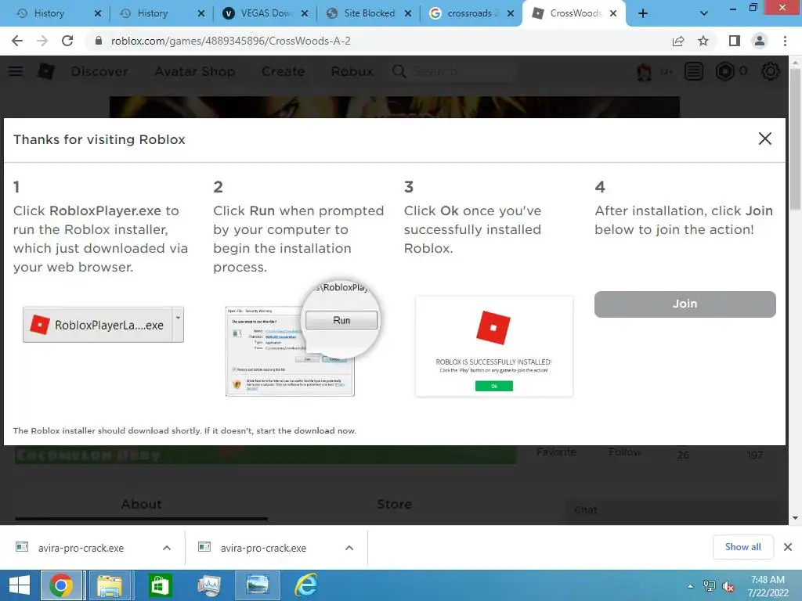This screenshot has height=601, width=802.
Task: Select the Store tab
Action: pyautogui.click(x=395, y=505)
